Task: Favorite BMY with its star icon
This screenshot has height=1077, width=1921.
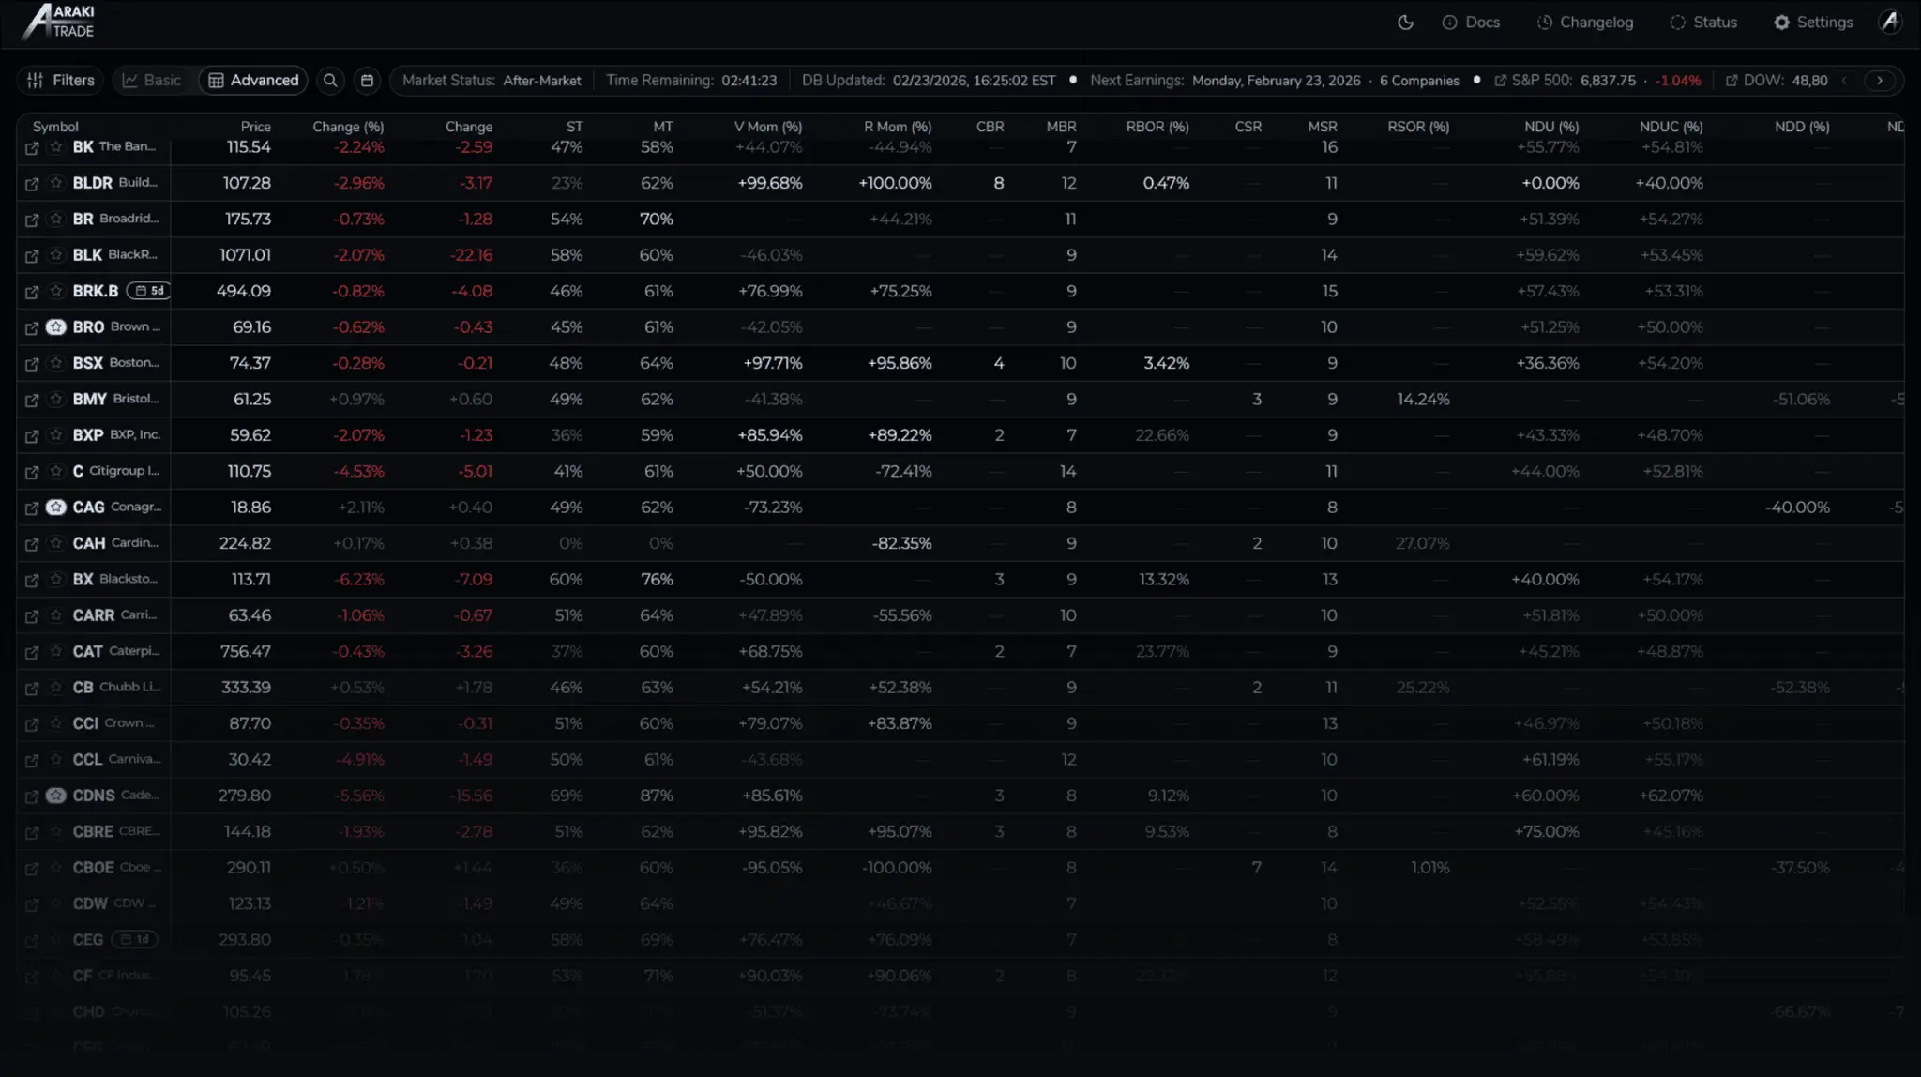Action: pyautogui.click(x=56, y=399)
